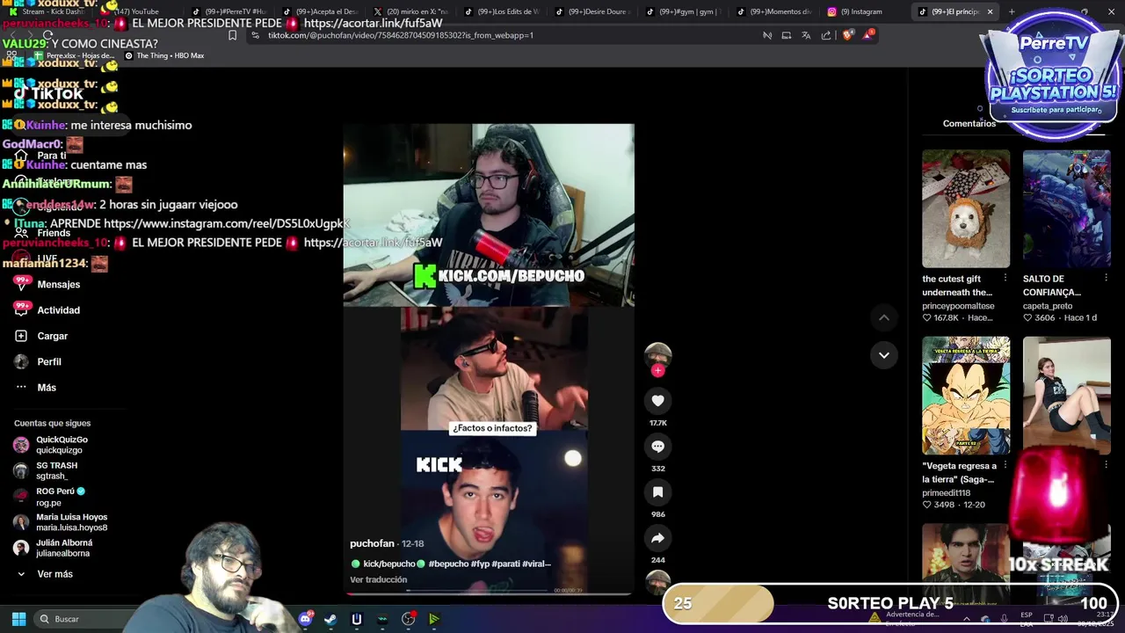Open options for SALTO DE CONFIANÇA video
1125x633 pixels.
pyautogui.click(x=1106, y=279)
